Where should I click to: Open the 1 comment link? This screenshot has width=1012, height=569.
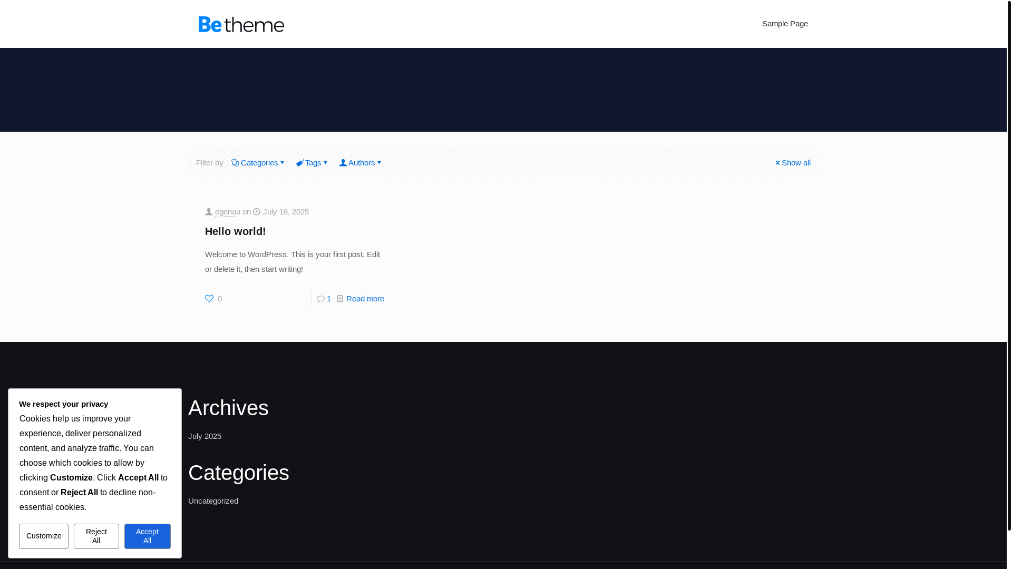[329, 299]
